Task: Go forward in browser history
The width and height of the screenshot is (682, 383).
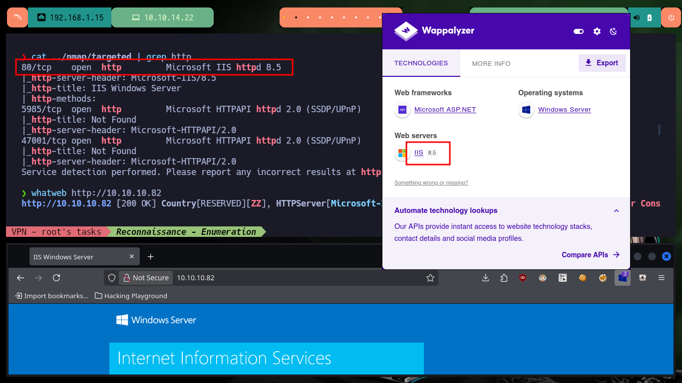Action: (38, 278)
